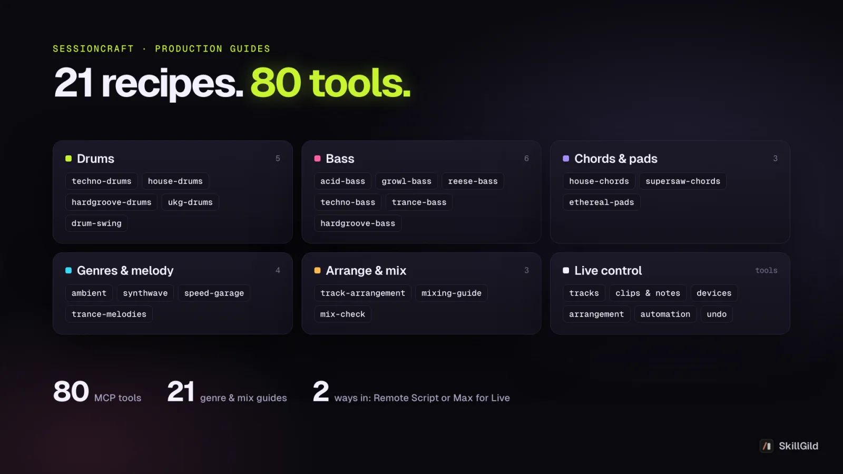Image resolution: width=843 pixels, height=474 pixels.
Task: Click the SkillGild logo icon
Action: tap(767, 446)
